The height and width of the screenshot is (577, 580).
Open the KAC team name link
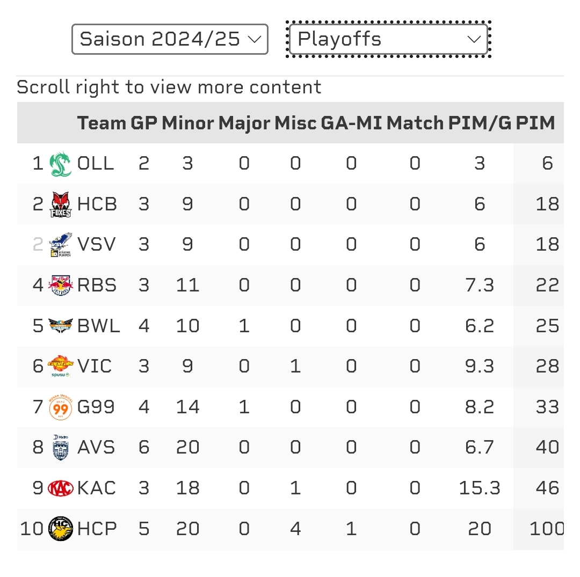point(97,488)
